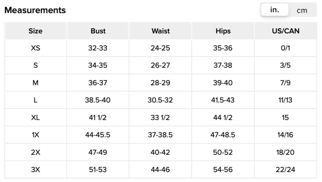Click the 54-56 hips measurement cell
Screen dimensions: 322x182
click(x=223, y=170)
